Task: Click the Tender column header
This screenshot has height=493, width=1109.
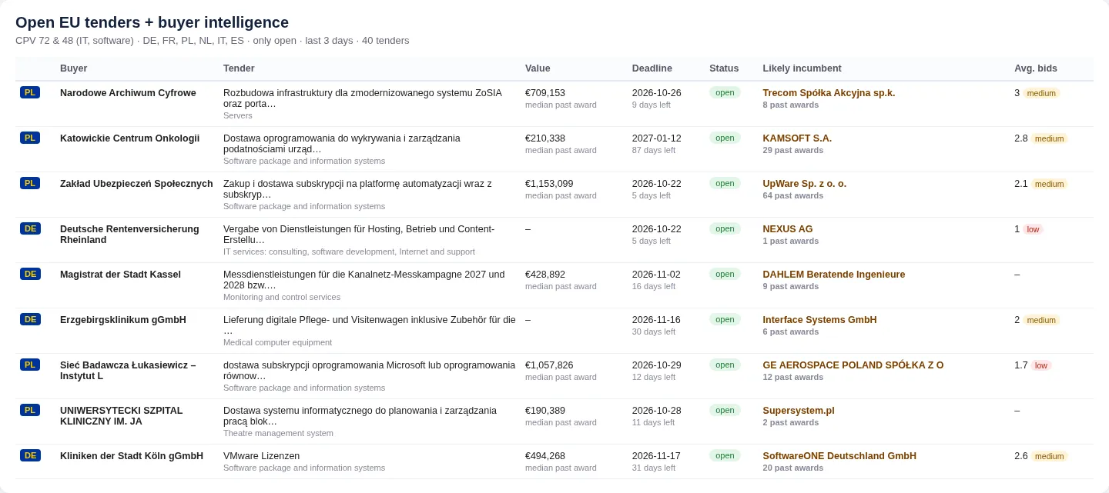Action: [239, 68]
